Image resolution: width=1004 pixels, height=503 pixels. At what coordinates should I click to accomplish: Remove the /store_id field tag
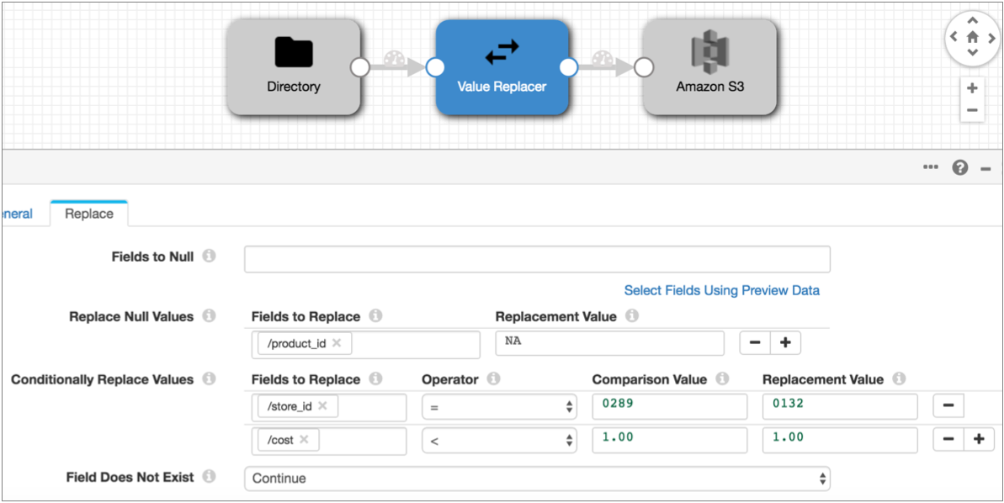(322, 406)
